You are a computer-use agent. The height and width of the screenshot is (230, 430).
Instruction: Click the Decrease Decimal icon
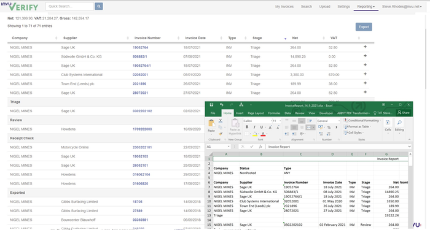(x=329, y=134)
